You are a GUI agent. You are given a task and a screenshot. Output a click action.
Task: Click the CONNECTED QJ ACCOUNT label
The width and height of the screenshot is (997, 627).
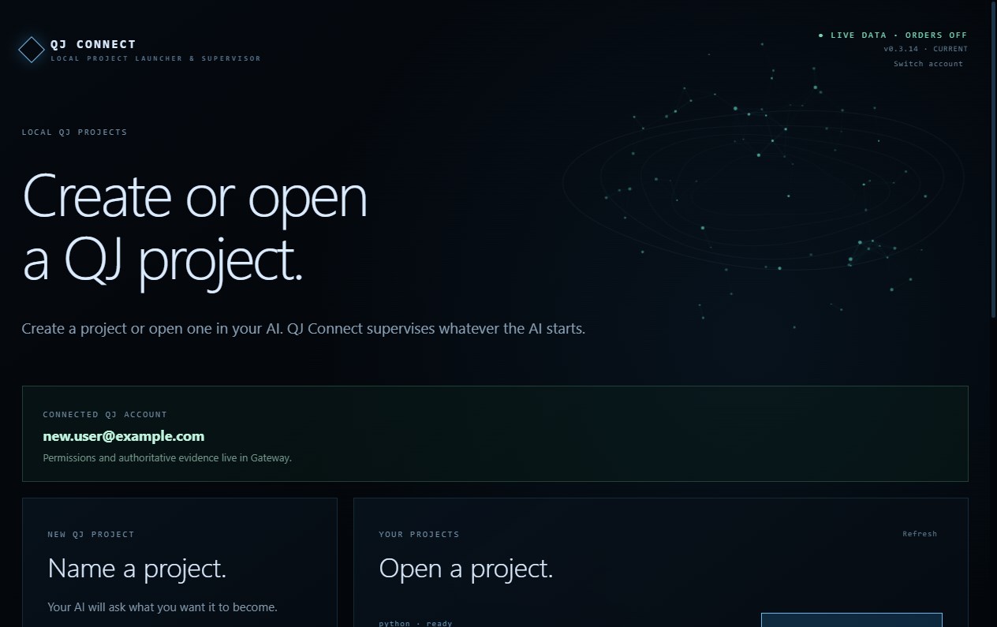tap(105, 414)
